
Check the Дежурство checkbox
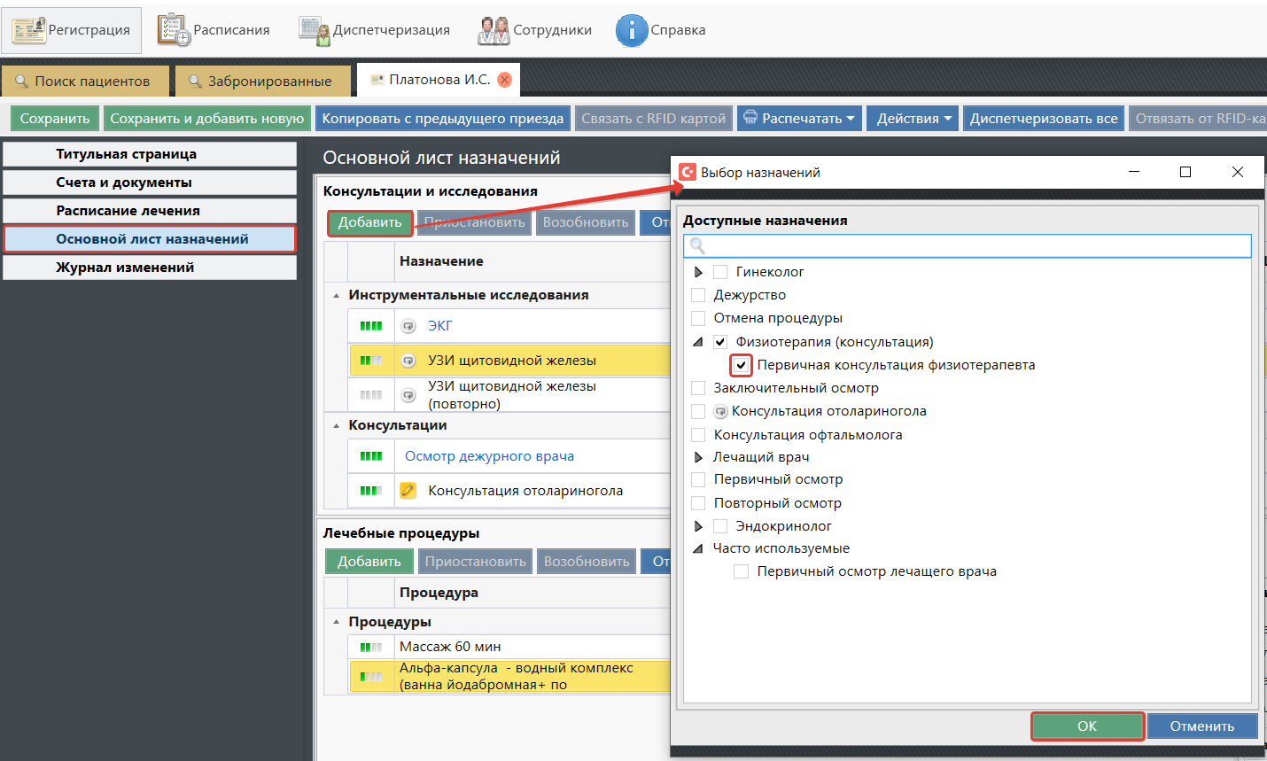[698, 295]
